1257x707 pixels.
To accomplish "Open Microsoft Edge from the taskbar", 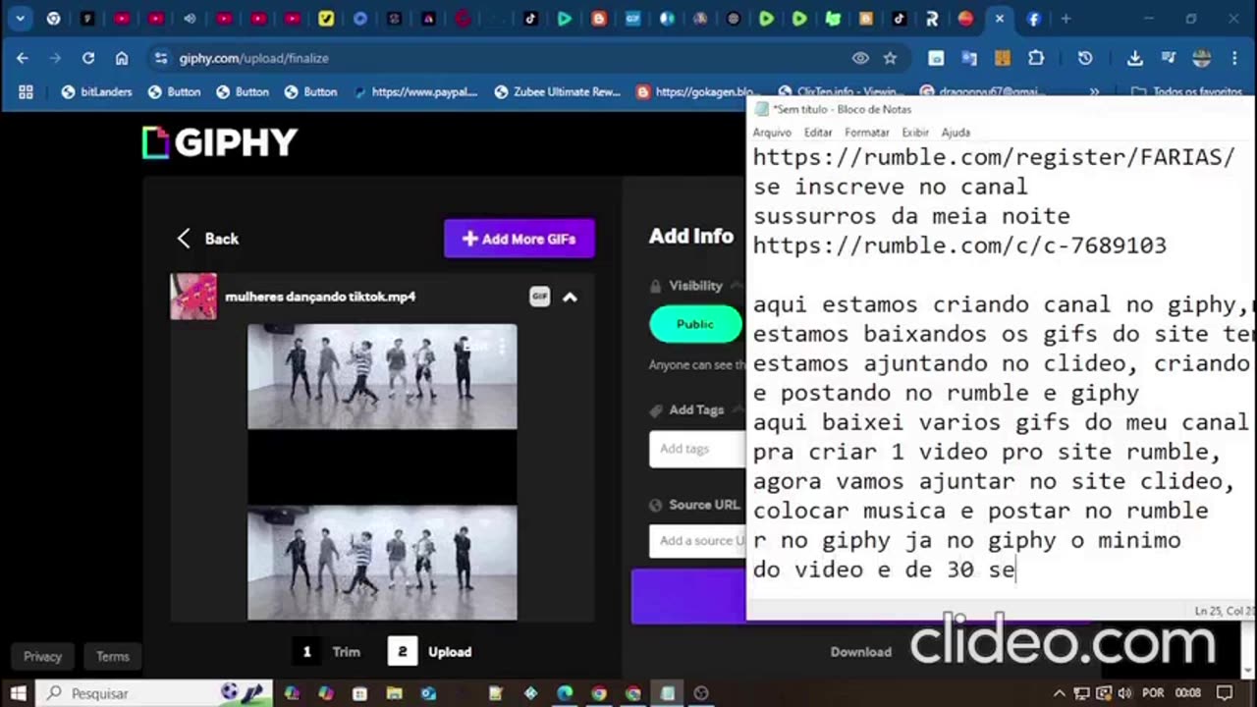I will 565,693.
